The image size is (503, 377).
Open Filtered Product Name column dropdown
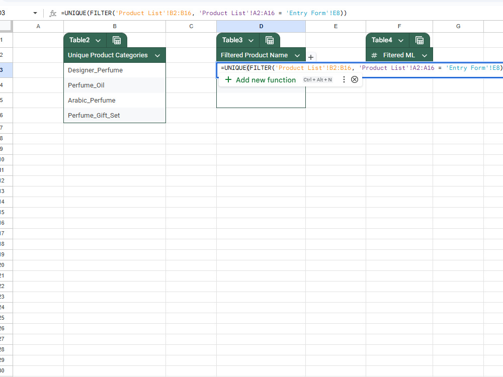tap(297, 55)
